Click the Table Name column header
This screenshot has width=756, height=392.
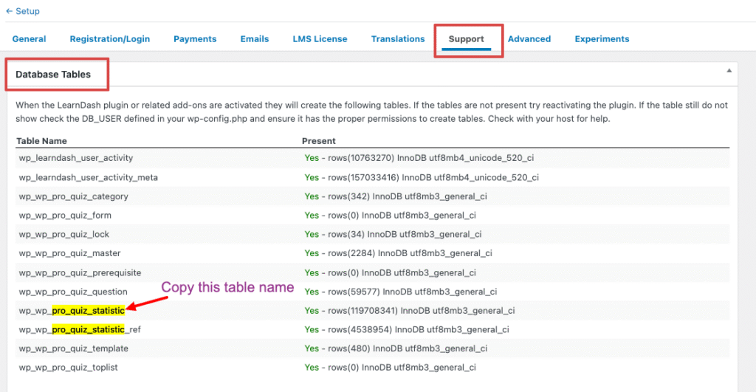pyautogui.click(x=41, y=140)
